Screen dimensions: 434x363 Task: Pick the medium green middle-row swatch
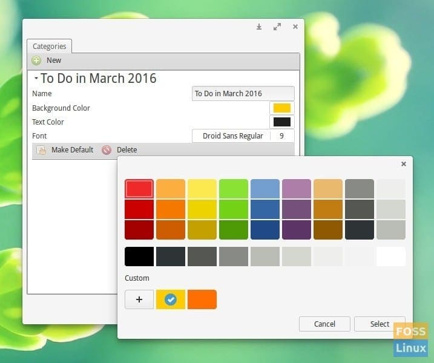[x=234, y=209]
